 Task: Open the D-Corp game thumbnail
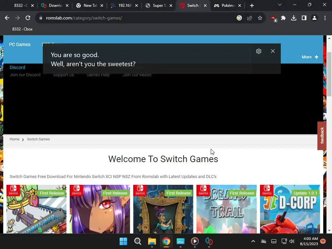(x=290, y=209)
